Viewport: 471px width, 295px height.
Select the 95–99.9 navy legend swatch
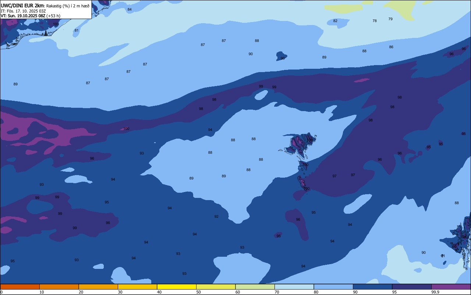click(412, 287)
